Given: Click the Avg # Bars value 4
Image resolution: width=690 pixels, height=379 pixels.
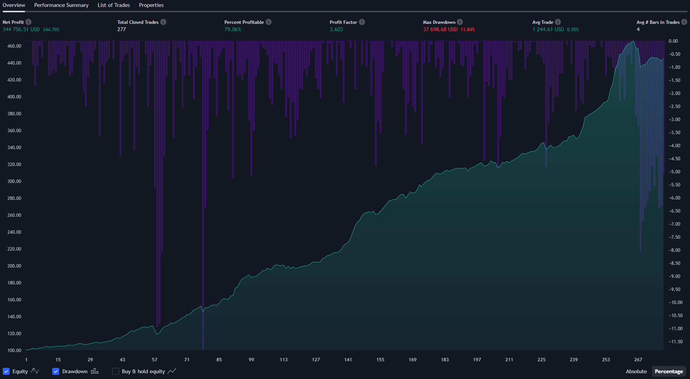Looking at the screenshot, I should (x=638, y=29).
